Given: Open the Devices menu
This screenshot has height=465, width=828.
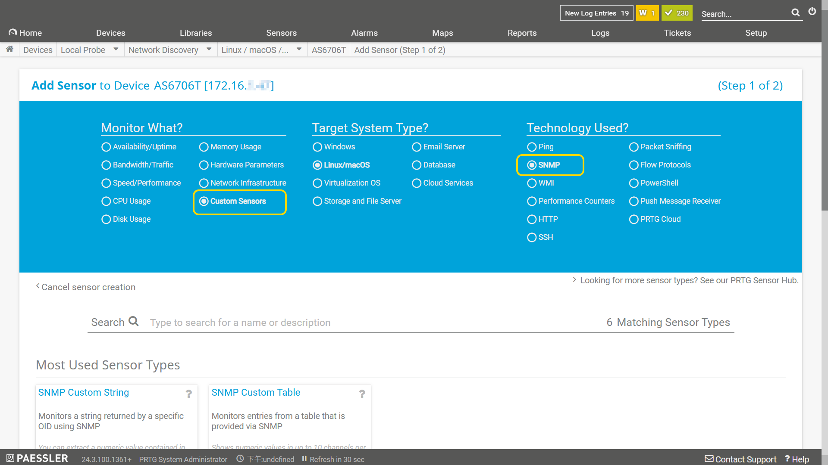Looking at the screenshot, I should [110, 33].
